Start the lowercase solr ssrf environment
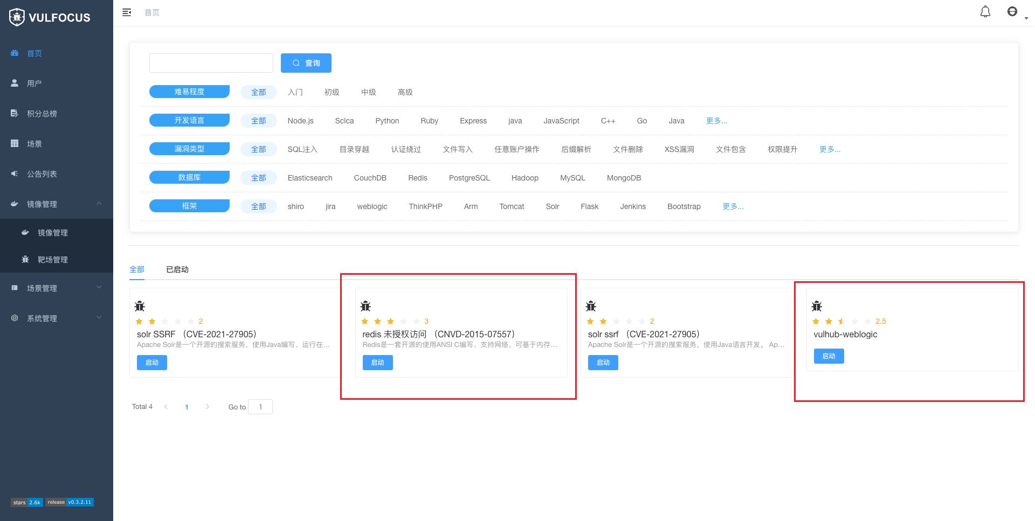Image resolution: width=1035 pixels, height=521 pixels. click(603, 363)
